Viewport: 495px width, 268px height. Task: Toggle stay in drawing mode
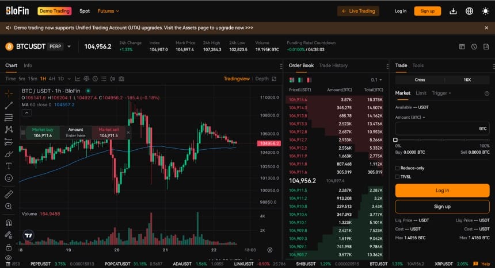(x=9, y=235)
